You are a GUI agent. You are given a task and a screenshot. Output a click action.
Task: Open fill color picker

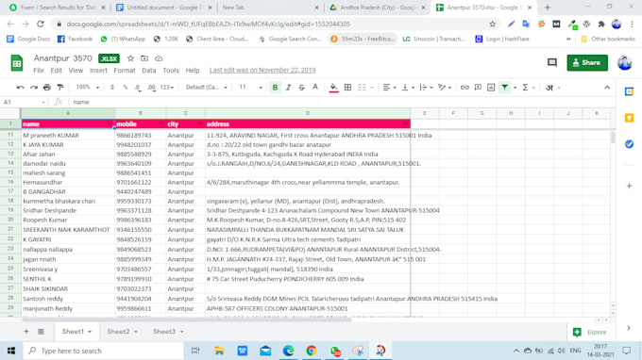pos(333,88)
